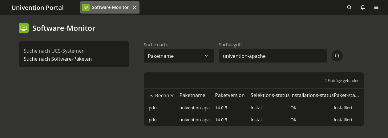
Task: Click second row's Install status cell
Action: [x=257, y=120]
